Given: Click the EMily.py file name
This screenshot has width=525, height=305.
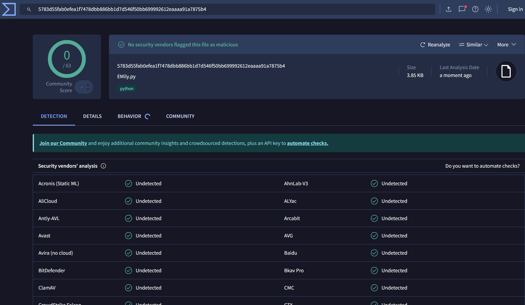Looking at the screenshot, I should (126, 76).
